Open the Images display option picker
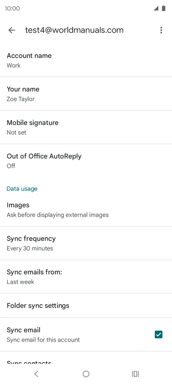This screenshot has height=384, width=172. tap(86, 210)
